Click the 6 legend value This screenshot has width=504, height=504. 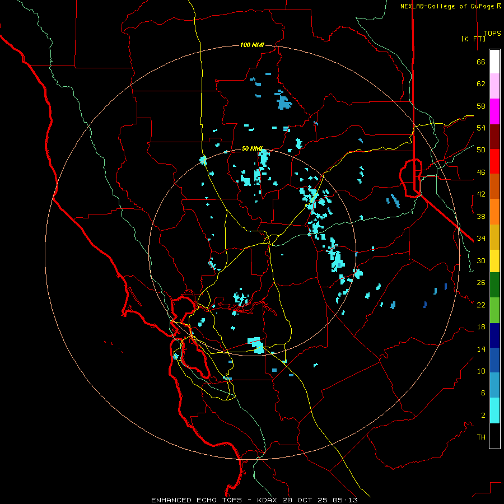click(x=483, y=393)
